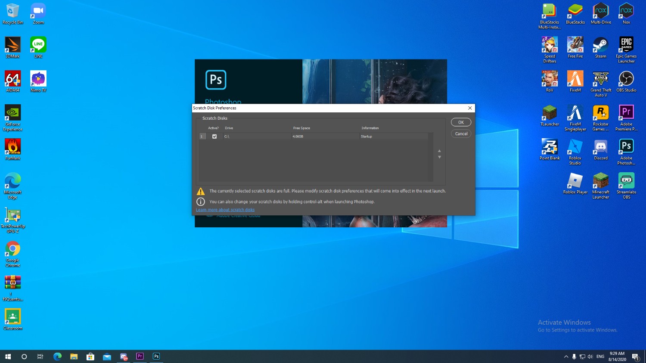Move the scratch disk up with the up arrow
The image size is (646, 363).
tap(439, 151)
